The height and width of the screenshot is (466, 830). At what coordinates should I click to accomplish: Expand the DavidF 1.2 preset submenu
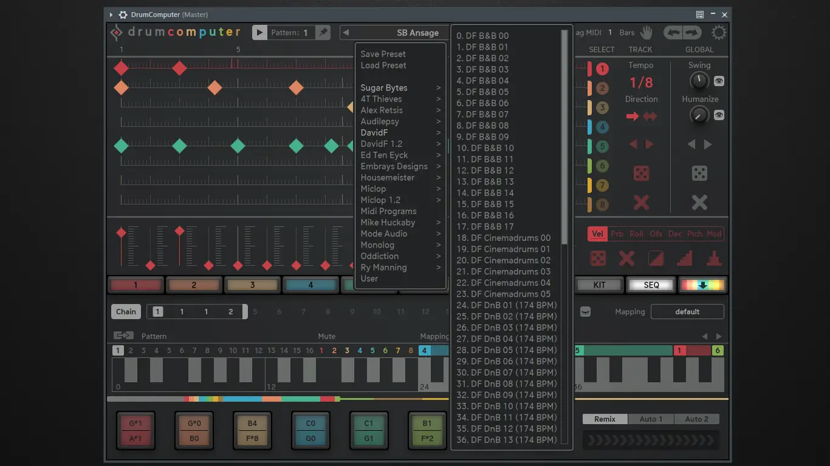coord(400,144)
